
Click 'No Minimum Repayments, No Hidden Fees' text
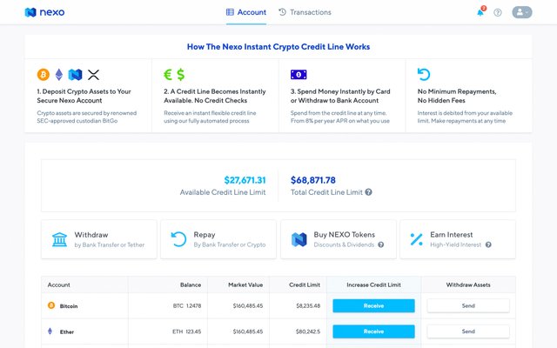pos(457,96)
